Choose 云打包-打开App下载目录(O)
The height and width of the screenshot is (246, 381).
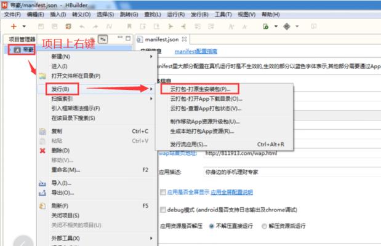coord(224,99)
